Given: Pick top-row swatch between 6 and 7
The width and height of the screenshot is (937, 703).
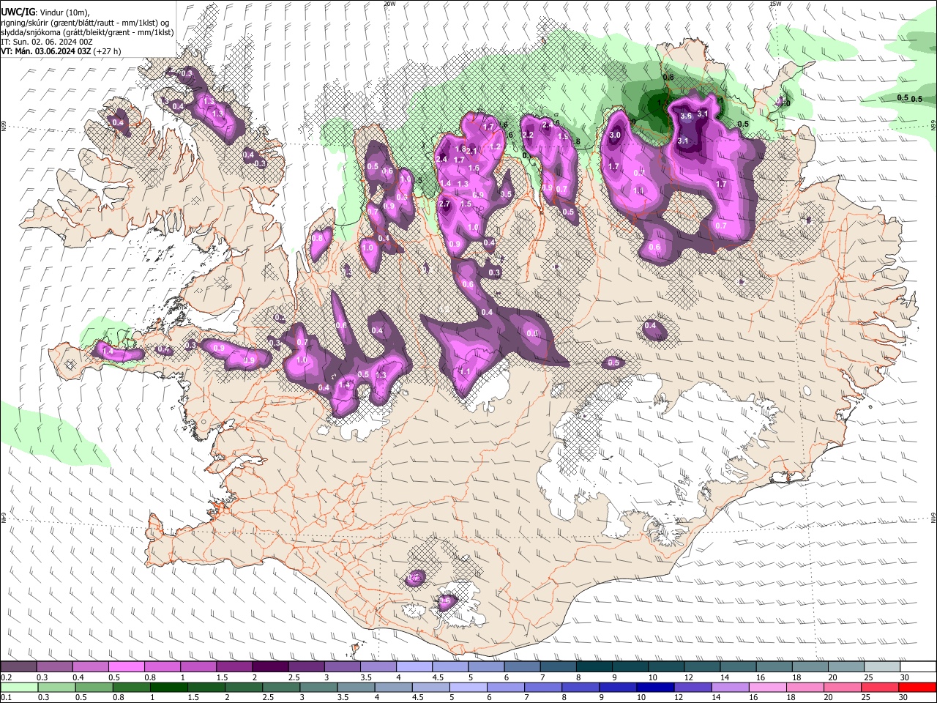Looking at the screenshot, I should tap(523, 667).
